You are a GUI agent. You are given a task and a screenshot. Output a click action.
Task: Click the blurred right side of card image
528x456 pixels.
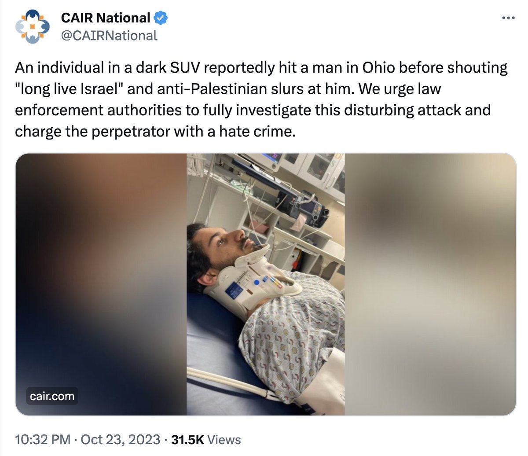[430, 284]
